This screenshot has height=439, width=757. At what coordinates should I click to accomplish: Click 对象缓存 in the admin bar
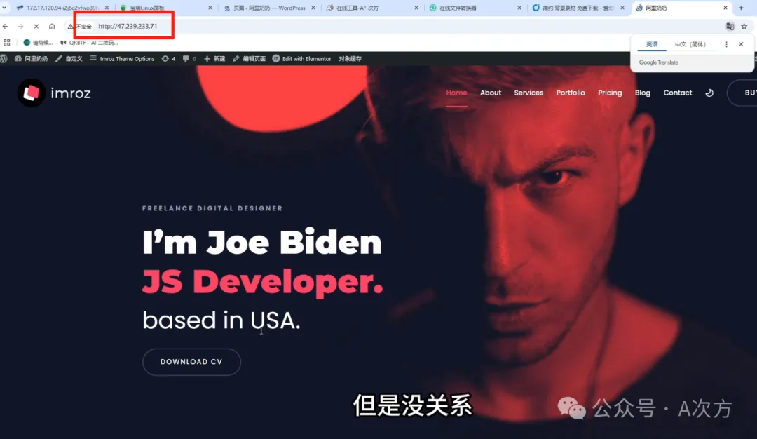tap(350, 58)
